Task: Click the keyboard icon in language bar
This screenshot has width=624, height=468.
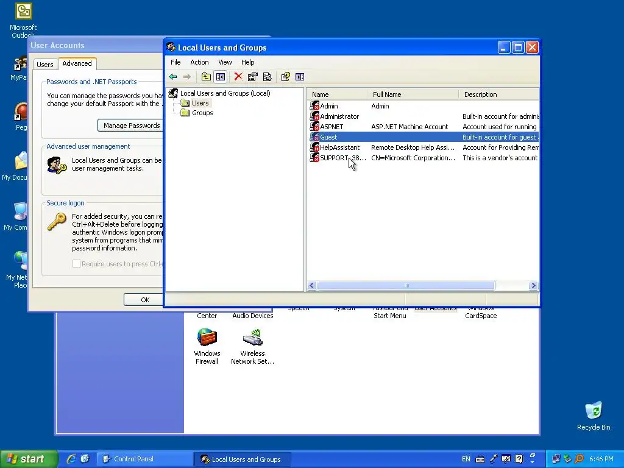Action: [480, 459]
